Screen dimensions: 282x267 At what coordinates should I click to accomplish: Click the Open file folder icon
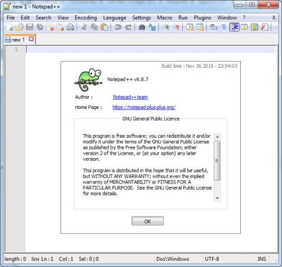point(19,27)
